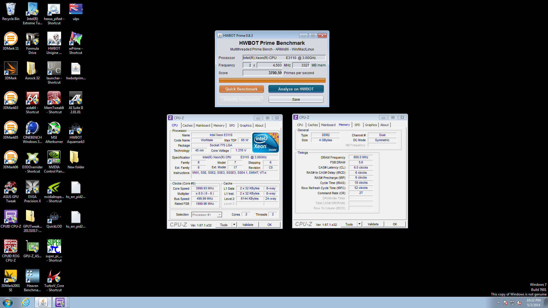Open Graphics tab in left CPU-Z
This screenshot has width=548, height=308.
[246, 125]
